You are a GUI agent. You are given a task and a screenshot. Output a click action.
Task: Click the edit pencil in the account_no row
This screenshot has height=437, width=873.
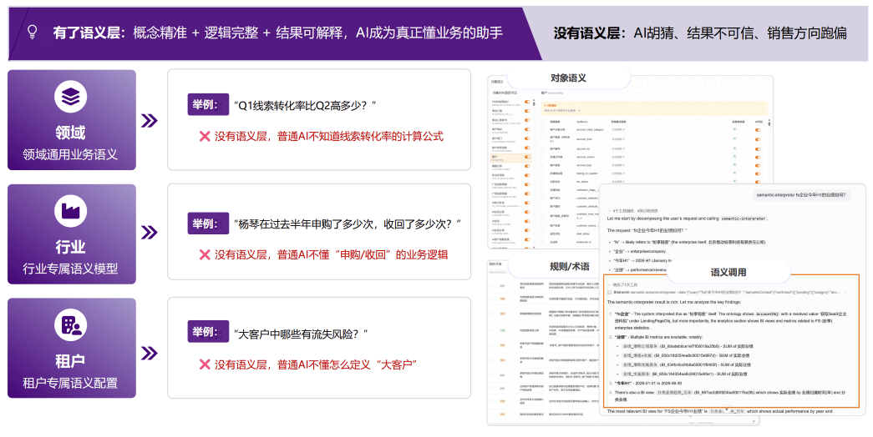click(624, 148)
